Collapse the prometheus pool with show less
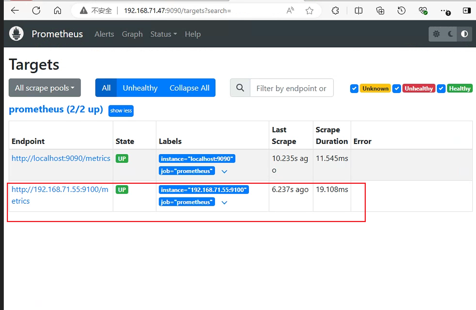476x310 pixels. tap(121, 111)
